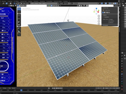Enable Affect Only Locations checkbox
The height and width of the screenshot is (94, 126).
pyautogui.click(x=109, y=21)
